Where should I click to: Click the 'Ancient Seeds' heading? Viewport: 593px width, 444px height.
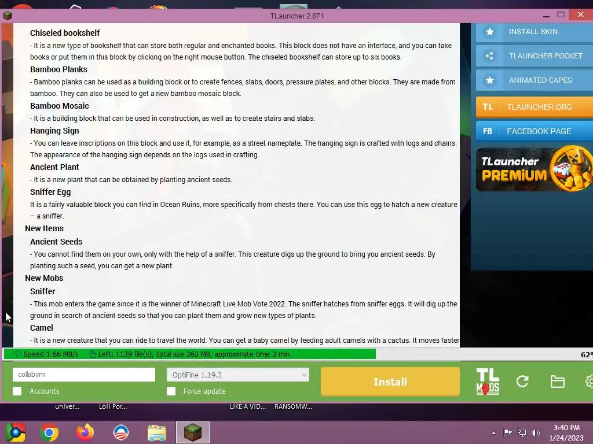click(56, 242)
